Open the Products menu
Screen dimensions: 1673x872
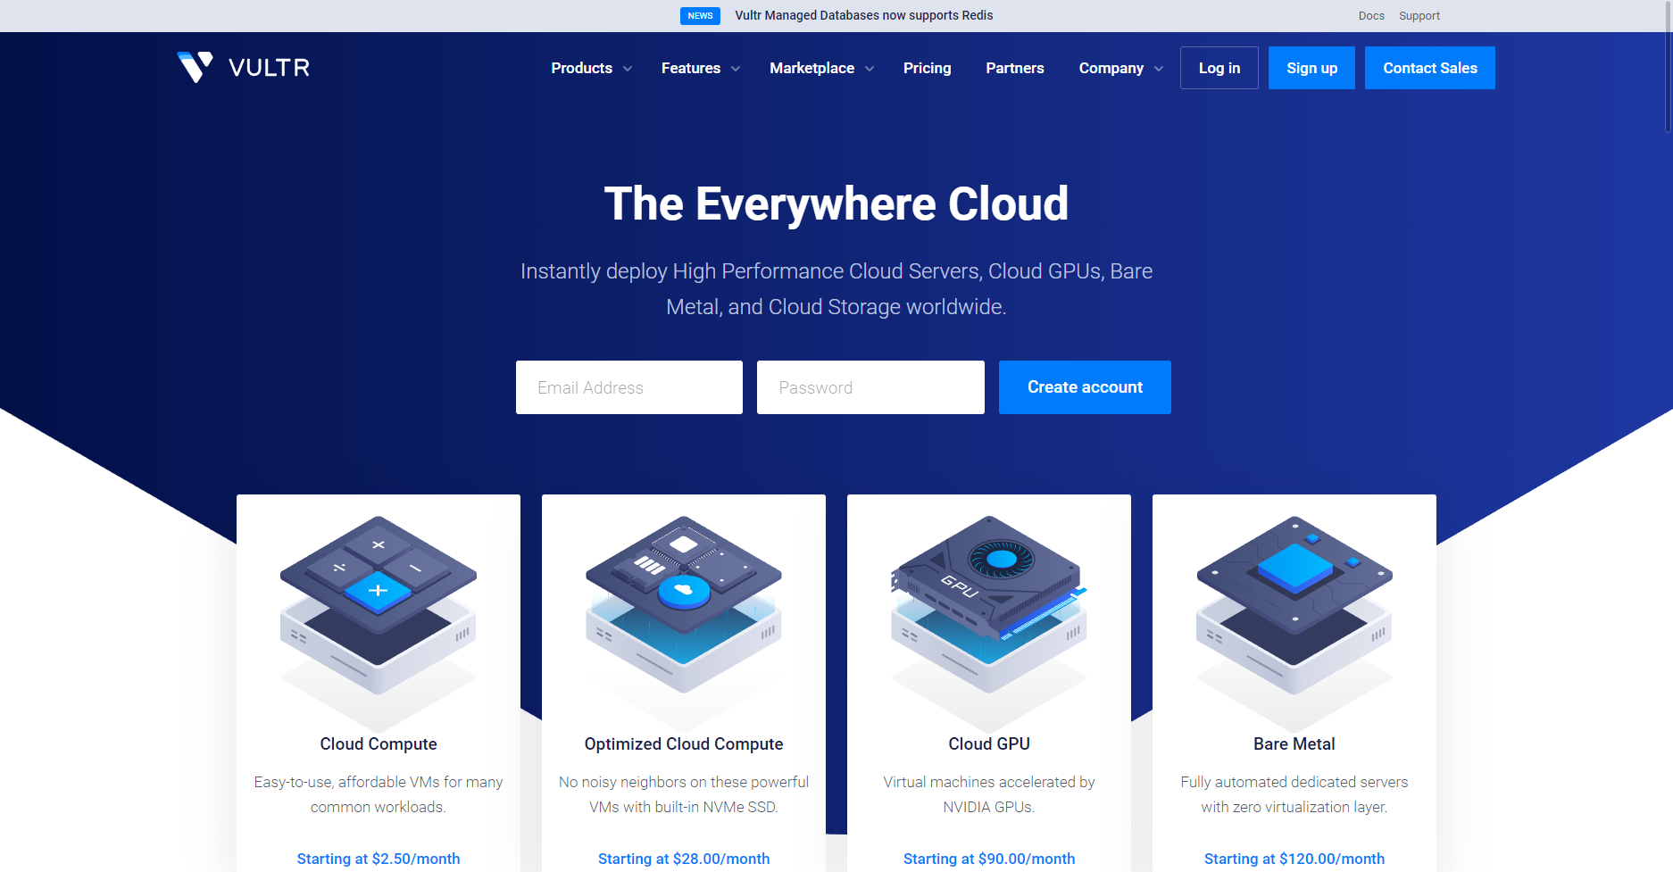(582, 68)
